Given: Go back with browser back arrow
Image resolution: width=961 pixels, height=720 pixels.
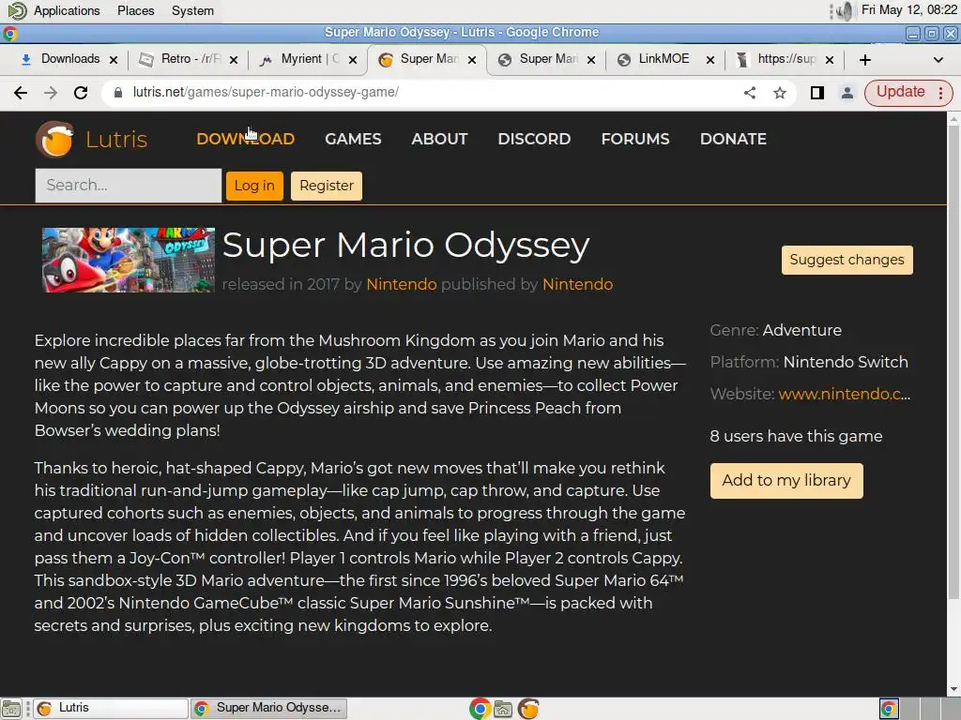Looking at the screenshot, I should [x=21, y=93].
